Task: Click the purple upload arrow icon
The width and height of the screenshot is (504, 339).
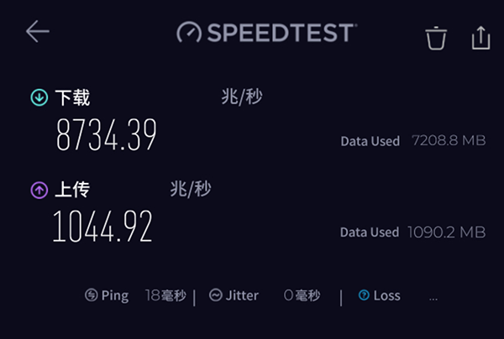Action: pos(39,190)
